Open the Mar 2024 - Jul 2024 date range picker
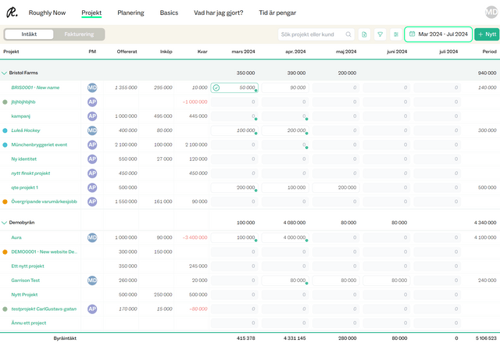 coord(438,34)
